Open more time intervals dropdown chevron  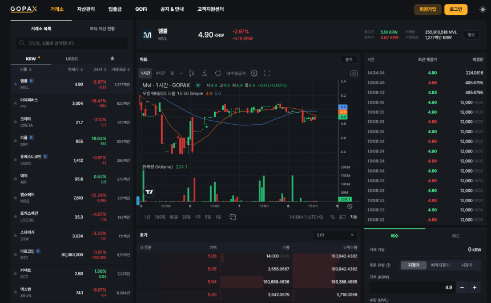(x=182, y=73)
